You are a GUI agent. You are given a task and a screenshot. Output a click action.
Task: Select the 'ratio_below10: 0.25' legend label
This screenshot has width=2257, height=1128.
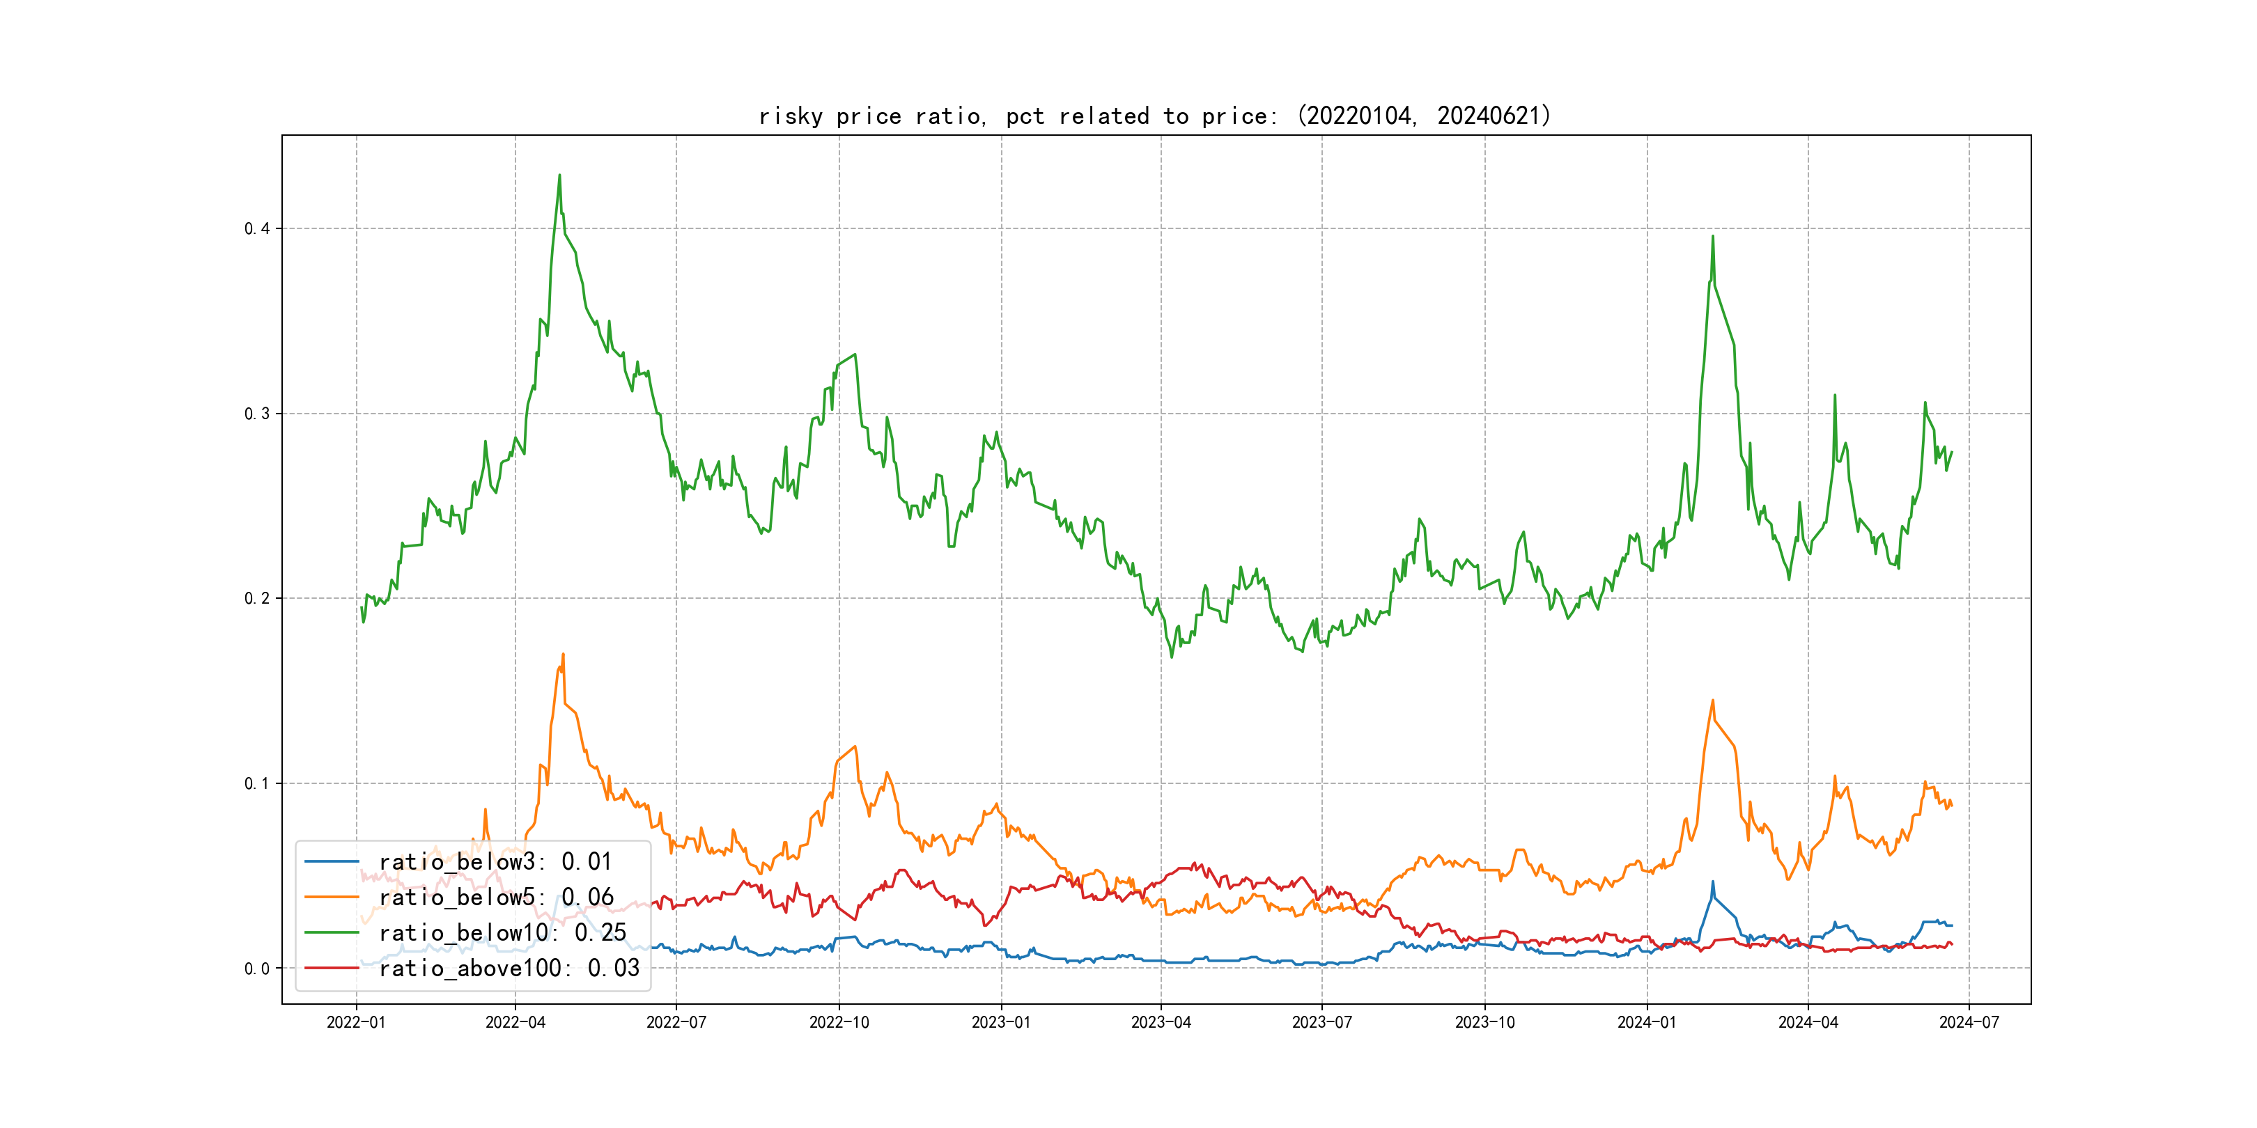pyautogui.click(x=502, y=933)
